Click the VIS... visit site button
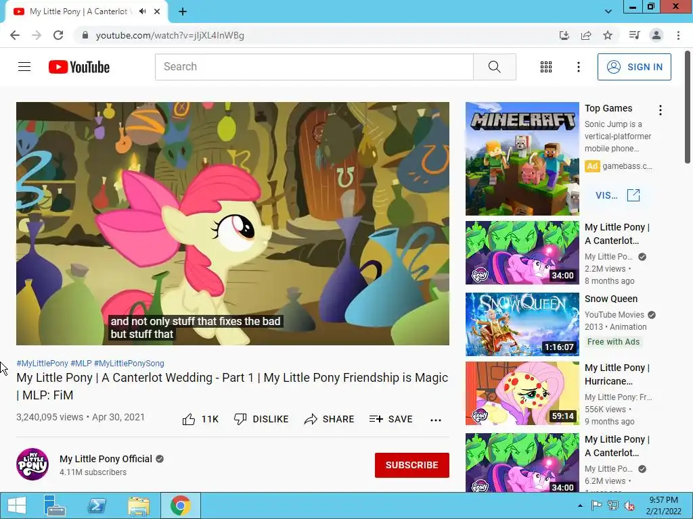This screenshot has height=519, width=693. (617, 195)
